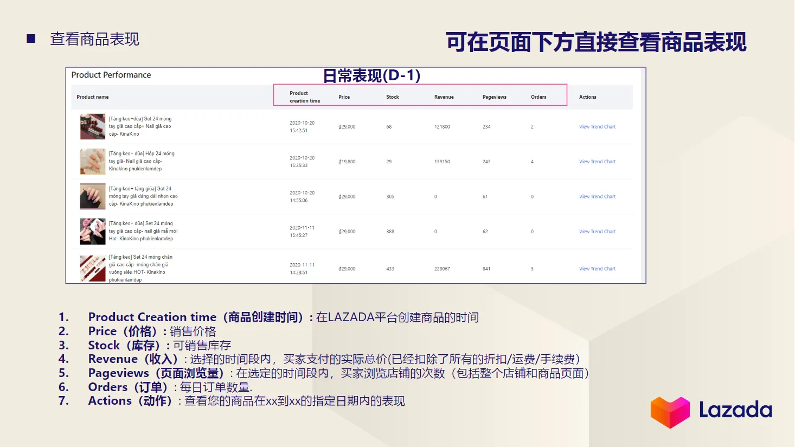Open View Trend Chart for the last product
The width and height of the screenshot is (795, 447).
597,268
